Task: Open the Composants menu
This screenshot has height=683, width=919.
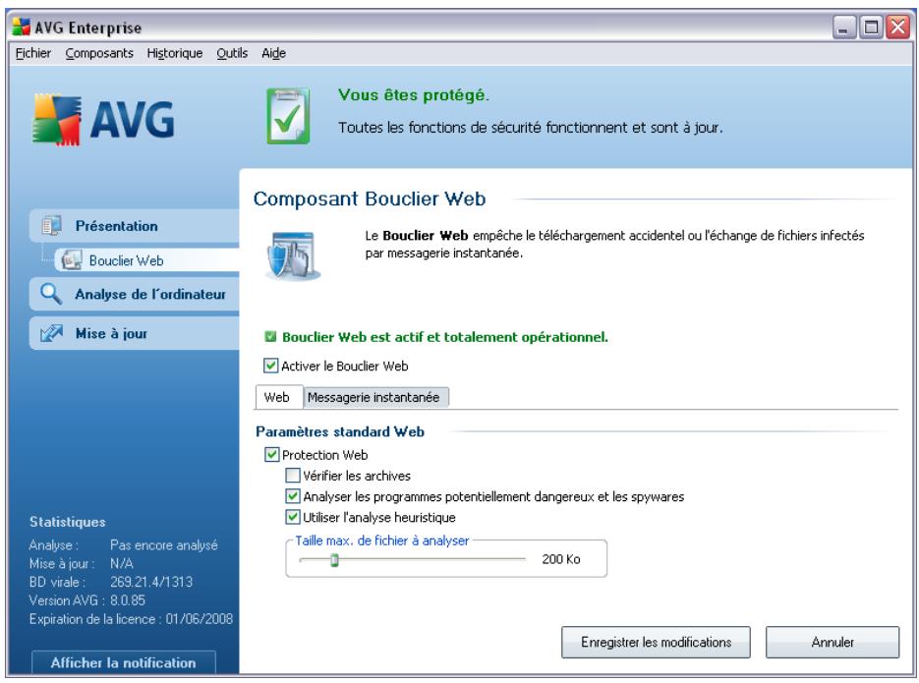Action: [x=99, y=53]
